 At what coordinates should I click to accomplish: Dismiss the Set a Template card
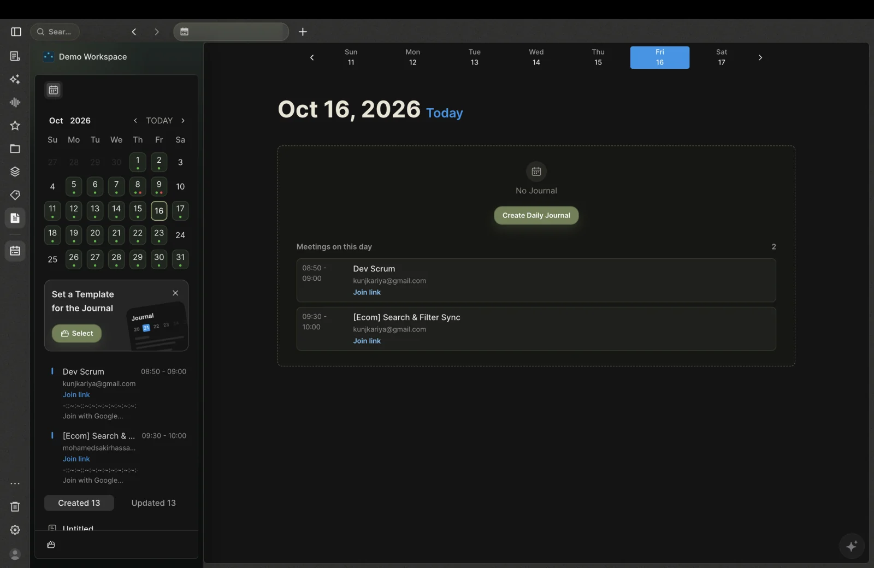(175, 293)
